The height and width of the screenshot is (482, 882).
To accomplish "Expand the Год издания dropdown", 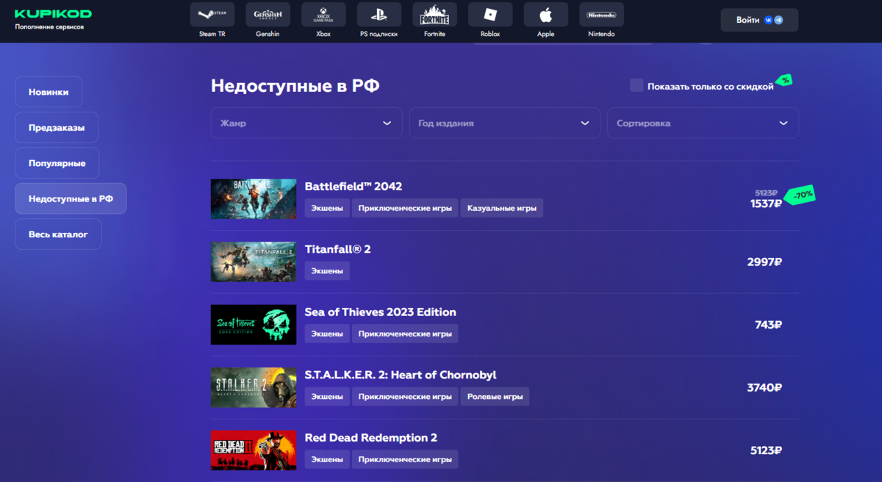I will tap(505, 123).
